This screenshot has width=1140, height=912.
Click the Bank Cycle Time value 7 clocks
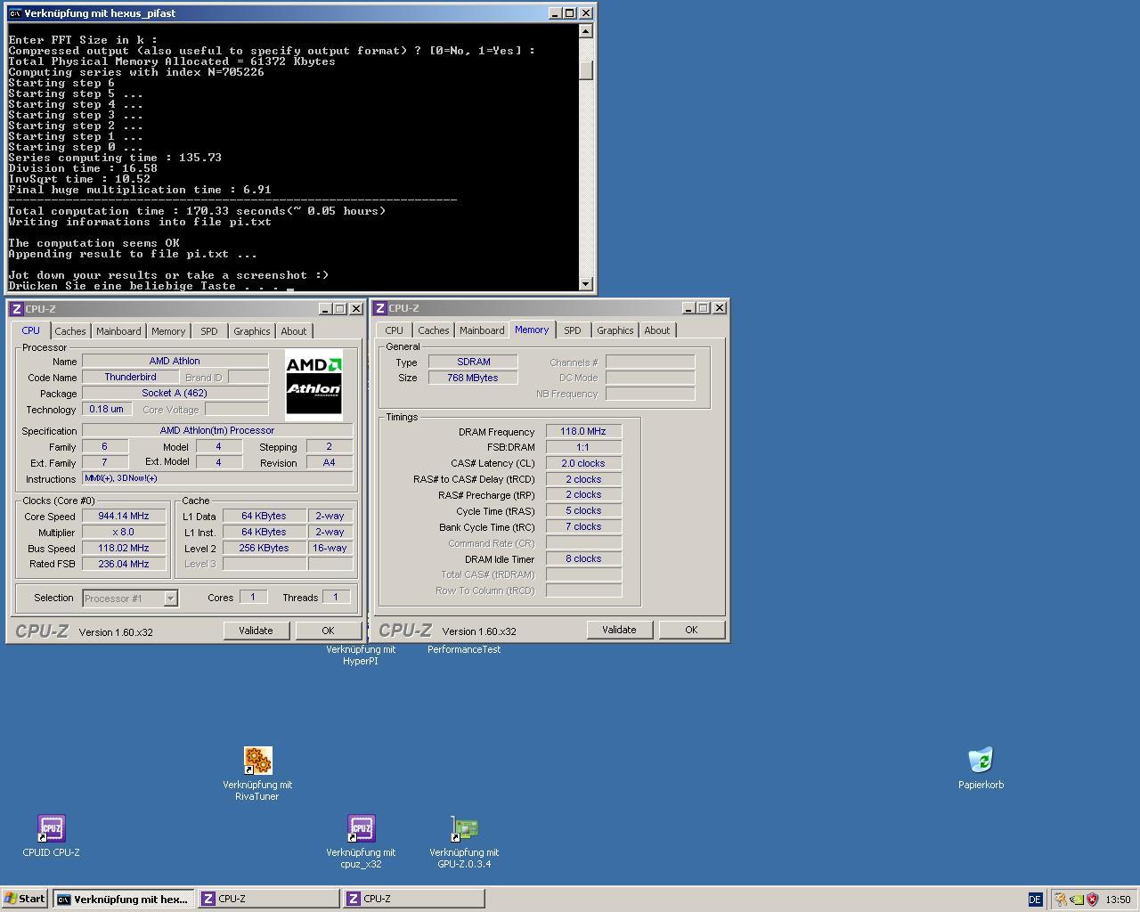coord(583,527)
